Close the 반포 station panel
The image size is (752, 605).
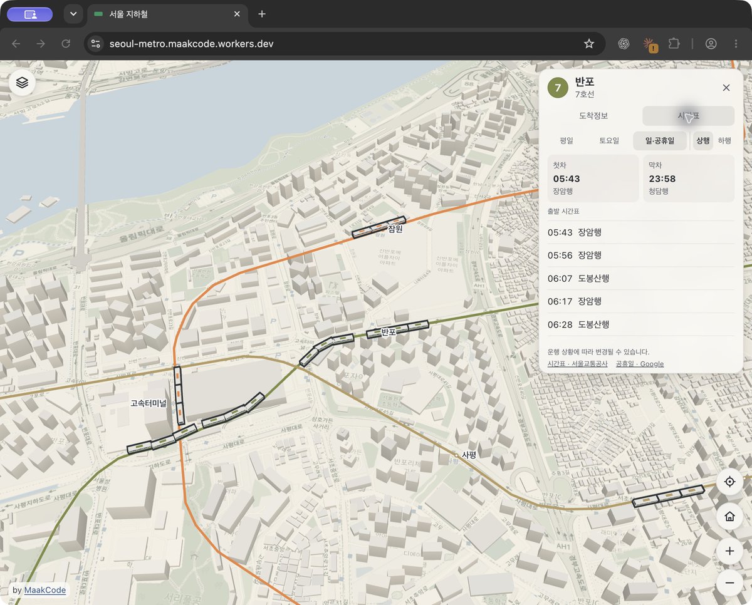click(x=726, y=88)
